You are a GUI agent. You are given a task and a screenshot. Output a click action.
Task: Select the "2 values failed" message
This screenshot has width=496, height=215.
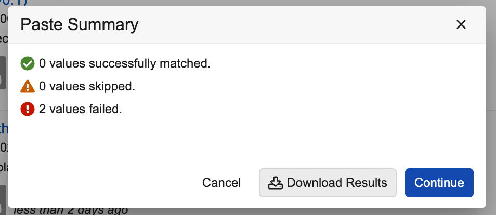pyautogui.click(x=81, y=110)
